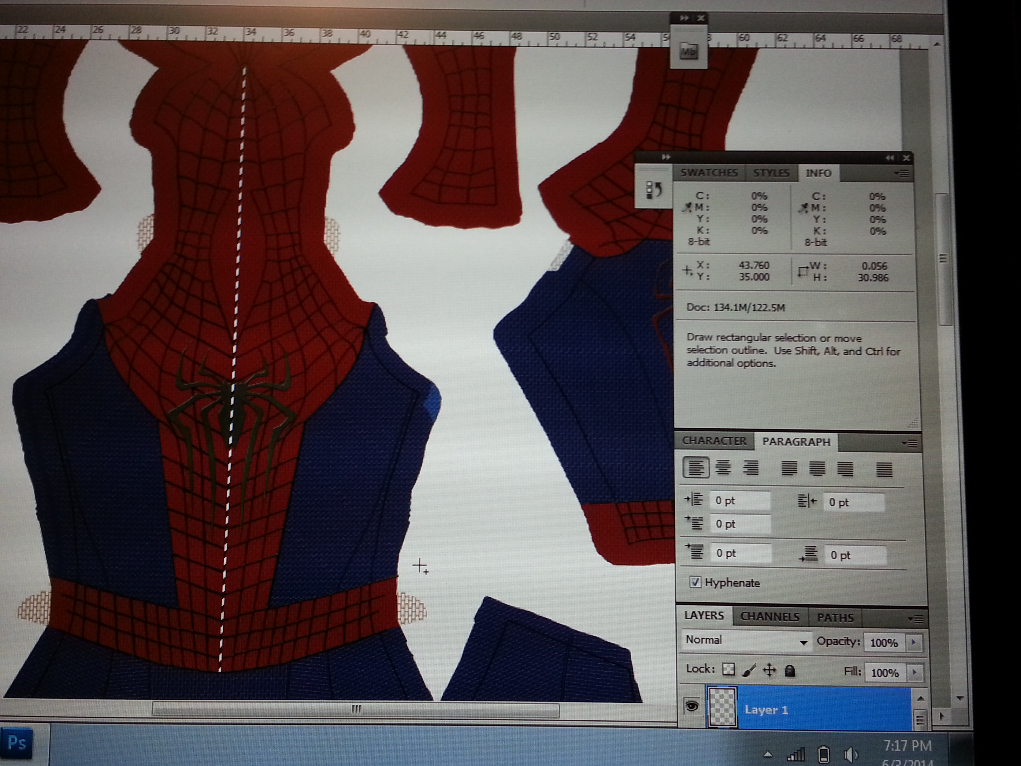Viewport: 1021px width, 766px height.
Task: Close the Mini Bridge dock
Action: (701, 18)
